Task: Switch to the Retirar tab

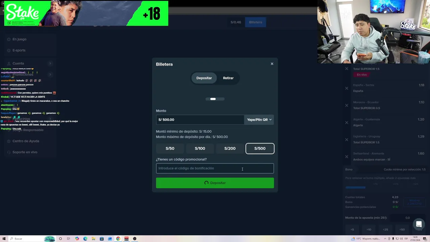Action: pos(228,78)
